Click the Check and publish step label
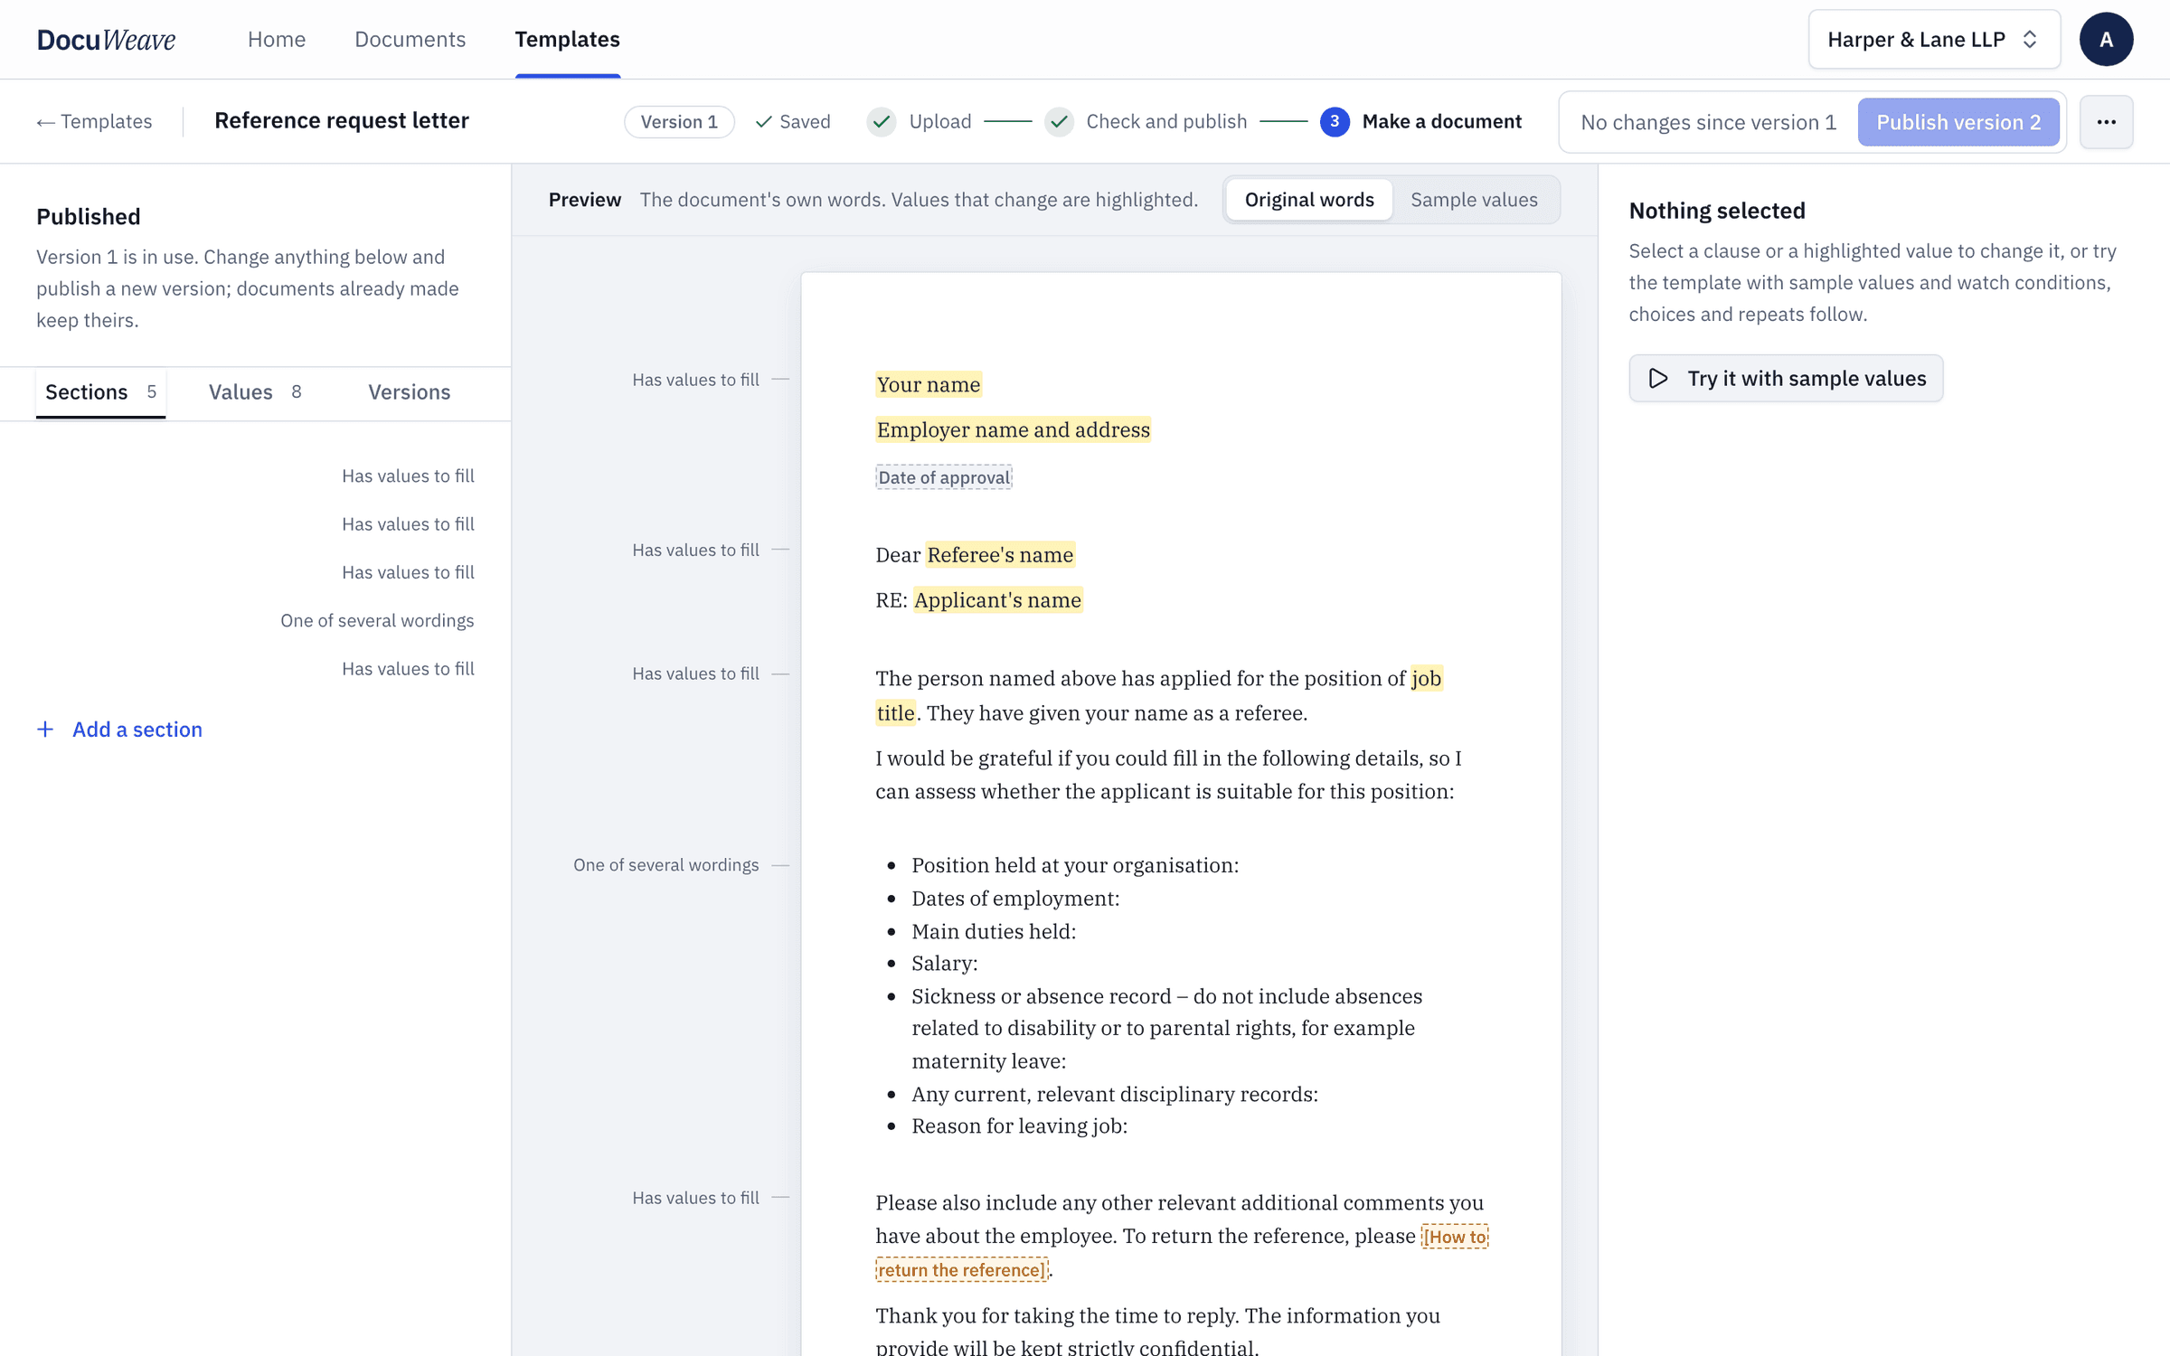Image resolution: width=2170 pixels, height=1356 pixels. (1166, 122)
